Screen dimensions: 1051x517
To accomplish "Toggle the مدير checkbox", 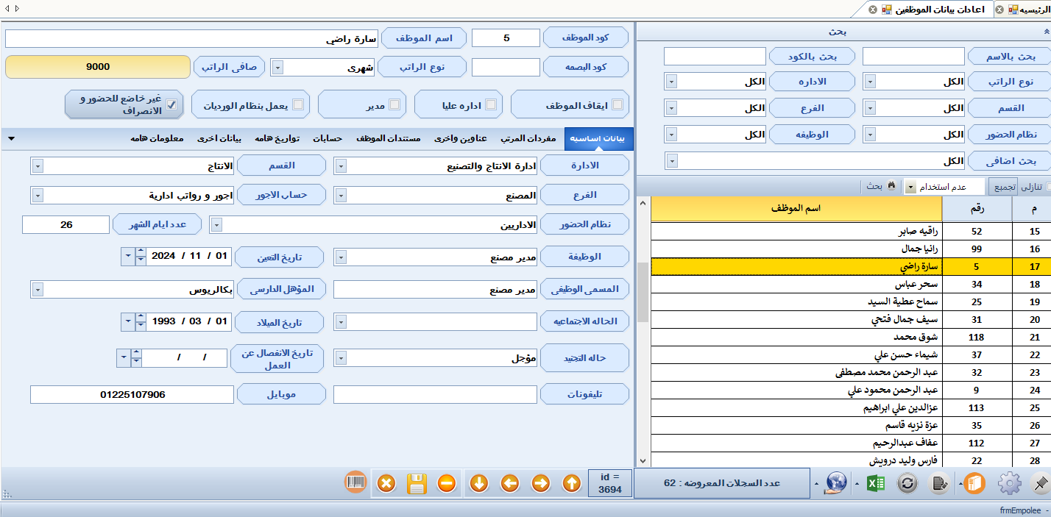I will [x=395, y=104].
